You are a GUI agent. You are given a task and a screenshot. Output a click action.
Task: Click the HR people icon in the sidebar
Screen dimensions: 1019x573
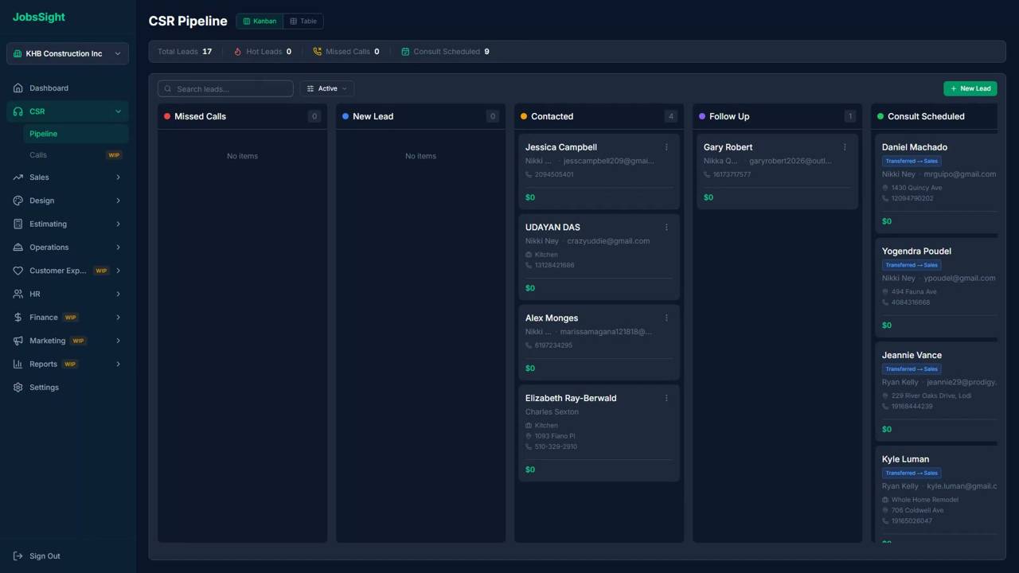click(x=18, y=294)
